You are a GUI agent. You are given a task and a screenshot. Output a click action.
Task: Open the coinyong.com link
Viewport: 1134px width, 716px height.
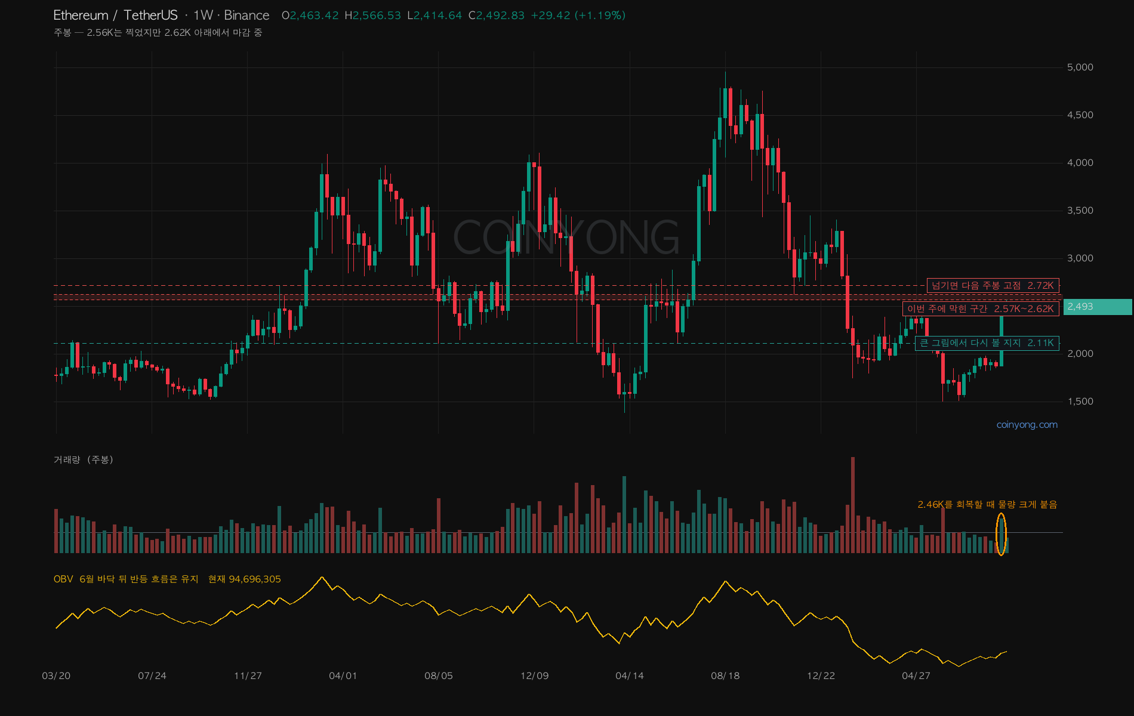click(1027, 425)
